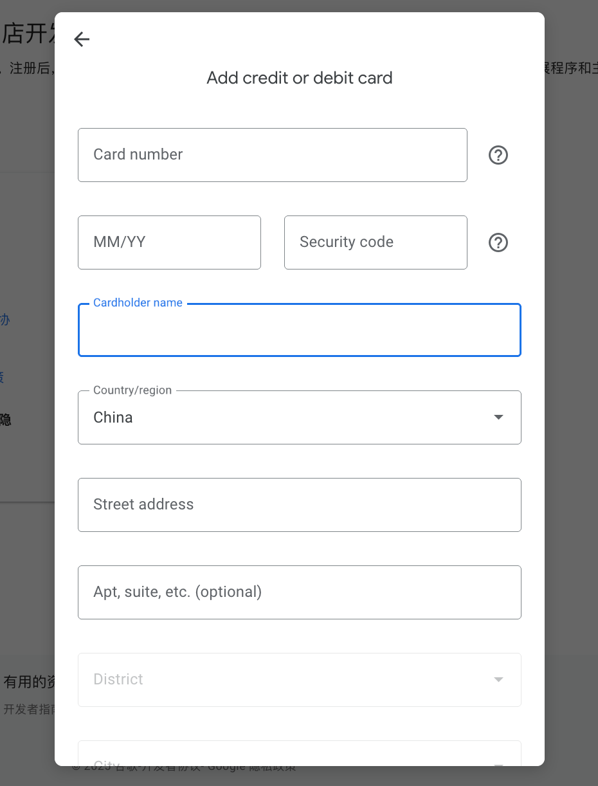This screenshot has width=598, height=786.
Task: Open the blue 协 link on the left edge
Action: (5, 320)
